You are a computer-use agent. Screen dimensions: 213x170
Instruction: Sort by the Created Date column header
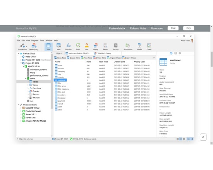tap(119, 62)
